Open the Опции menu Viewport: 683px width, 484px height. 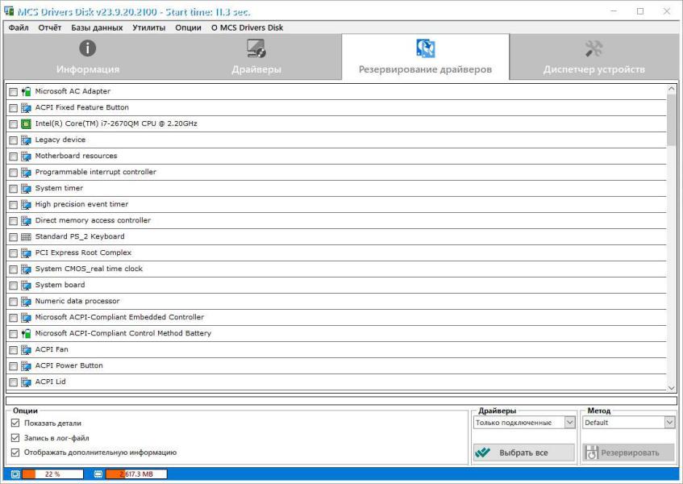coord(188,27)
